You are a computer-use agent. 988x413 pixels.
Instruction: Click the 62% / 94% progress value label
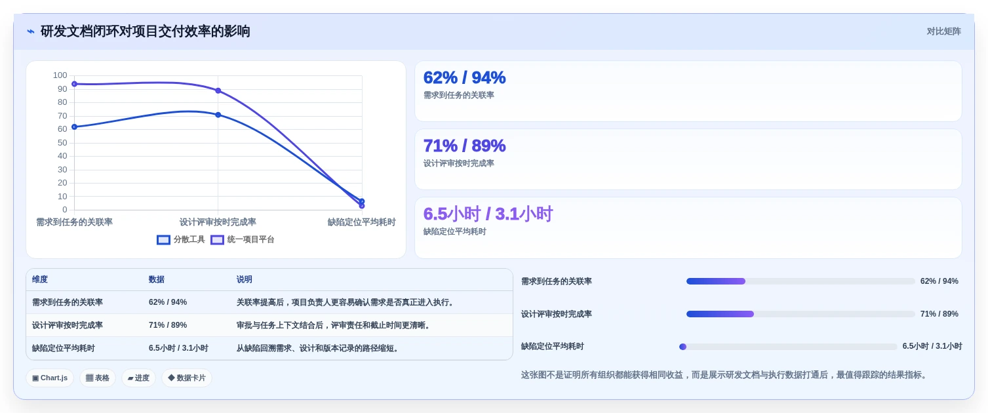[939, 281]
